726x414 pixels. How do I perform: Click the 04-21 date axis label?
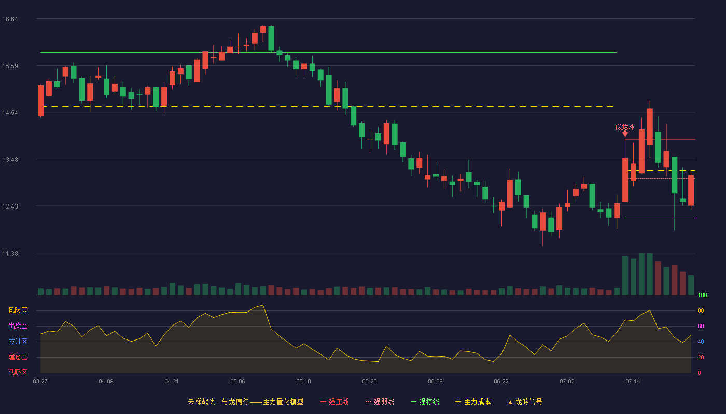pos(172,381)
